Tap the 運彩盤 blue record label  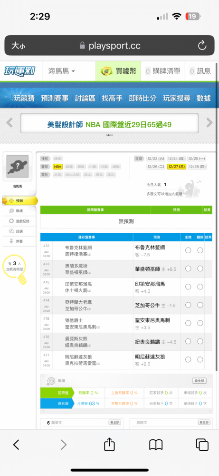click(x=57, y=404)
